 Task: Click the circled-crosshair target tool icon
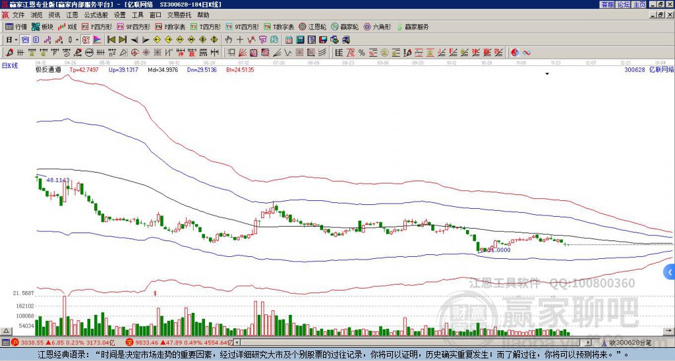(x=134, y=53)
